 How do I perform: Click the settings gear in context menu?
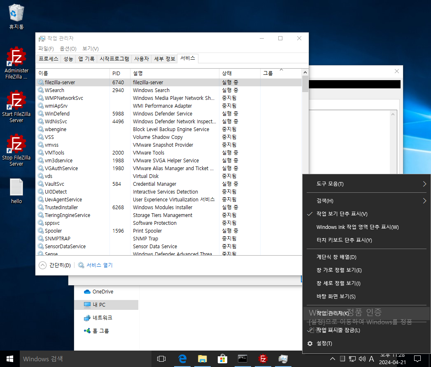(310, 344)
